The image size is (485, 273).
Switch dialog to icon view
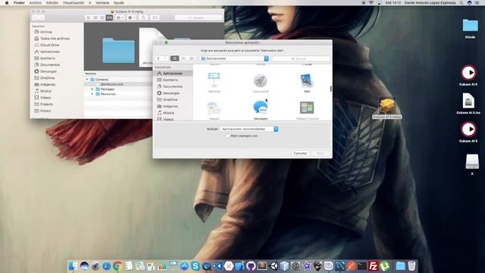174,58
